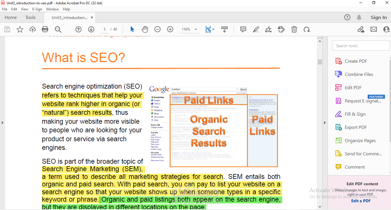Screen dimensions: 391x210
Task: Click the scroll down arrow of document
Action: point(320,206)
